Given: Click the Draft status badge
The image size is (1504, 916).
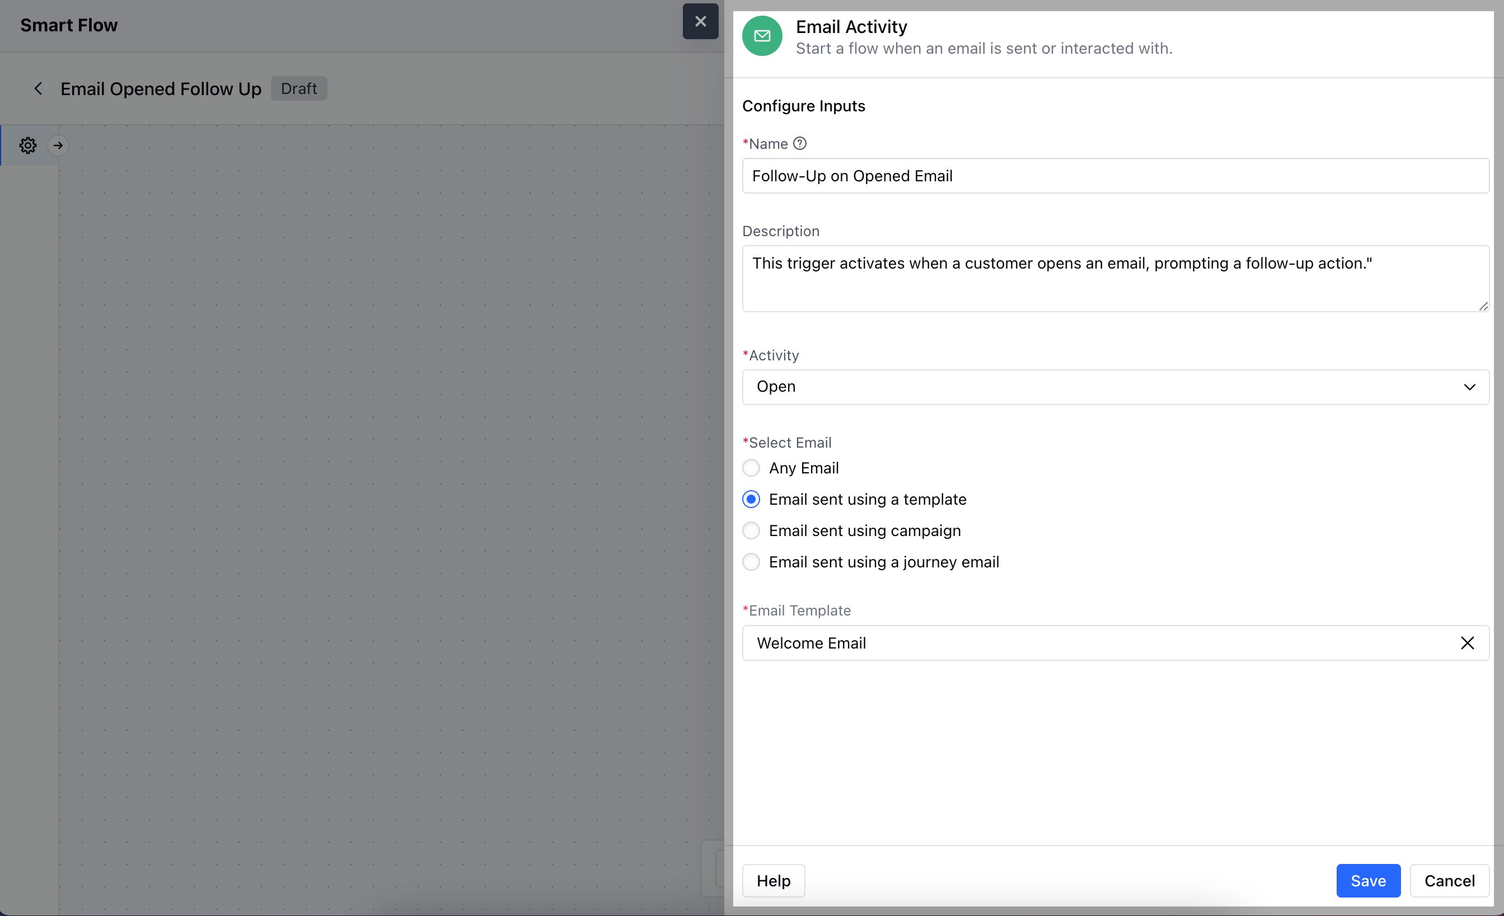Looking at the screenshot, I should pyautogui.click(x=298, y=89).
